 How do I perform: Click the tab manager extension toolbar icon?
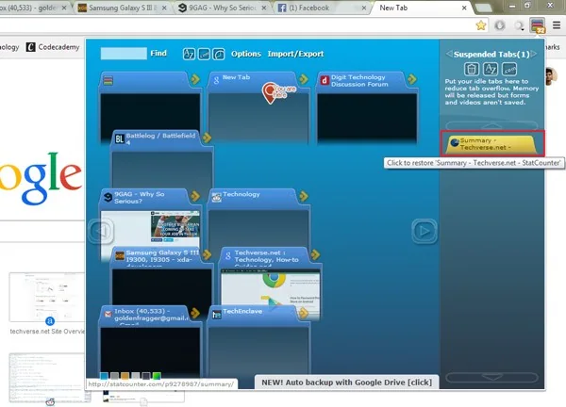[537, 25]
